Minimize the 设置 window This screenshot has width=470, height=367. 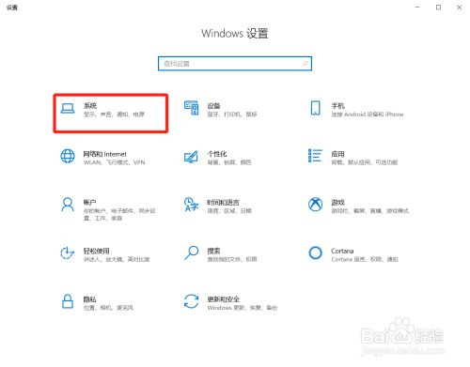pos(417,8)
